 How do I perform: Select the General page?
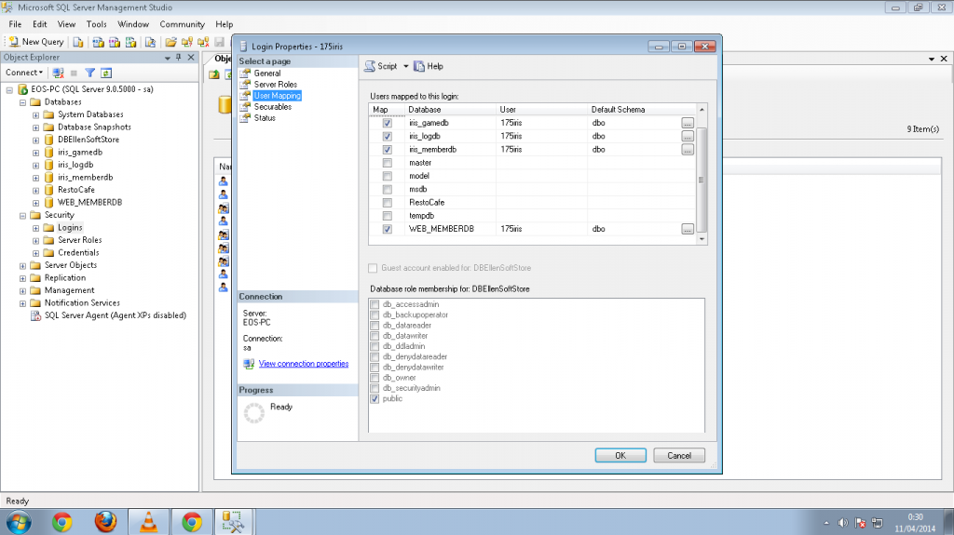click(x=267, y=73)
